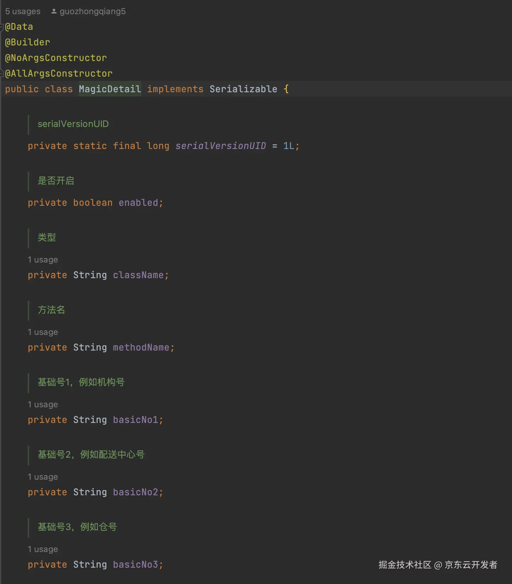
Task: Click the serialVersionUID rendered doc comment
Action: point(73,124)
